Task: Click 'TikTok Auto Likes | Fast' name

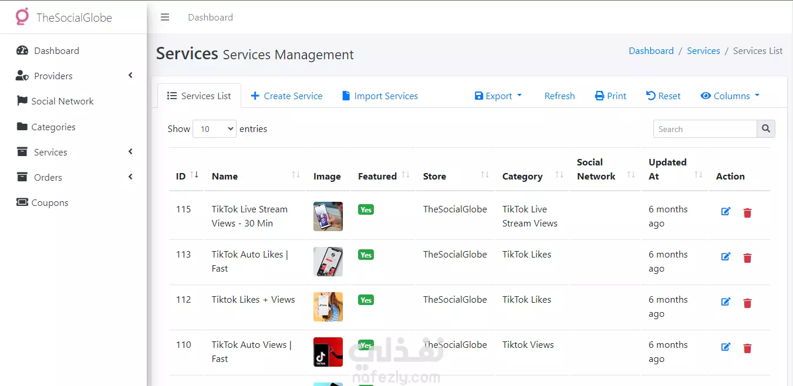Action: (250, 262)
